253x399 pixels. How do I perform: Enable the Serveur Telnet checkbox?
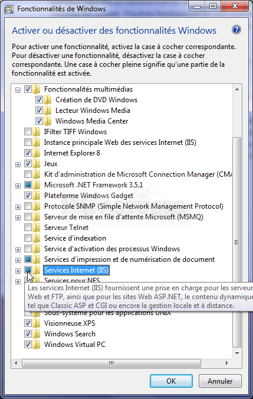pos(28,227)
